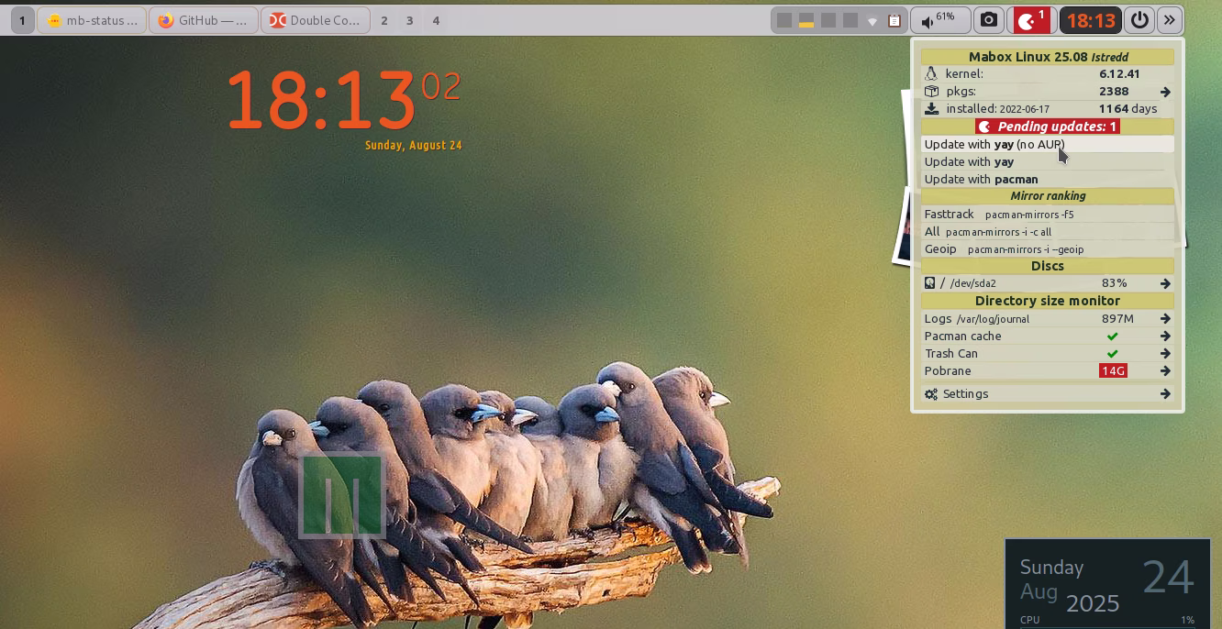Switch to the Double Commander taskbar window
This screenshot has height=629, width=1222.
316,20
